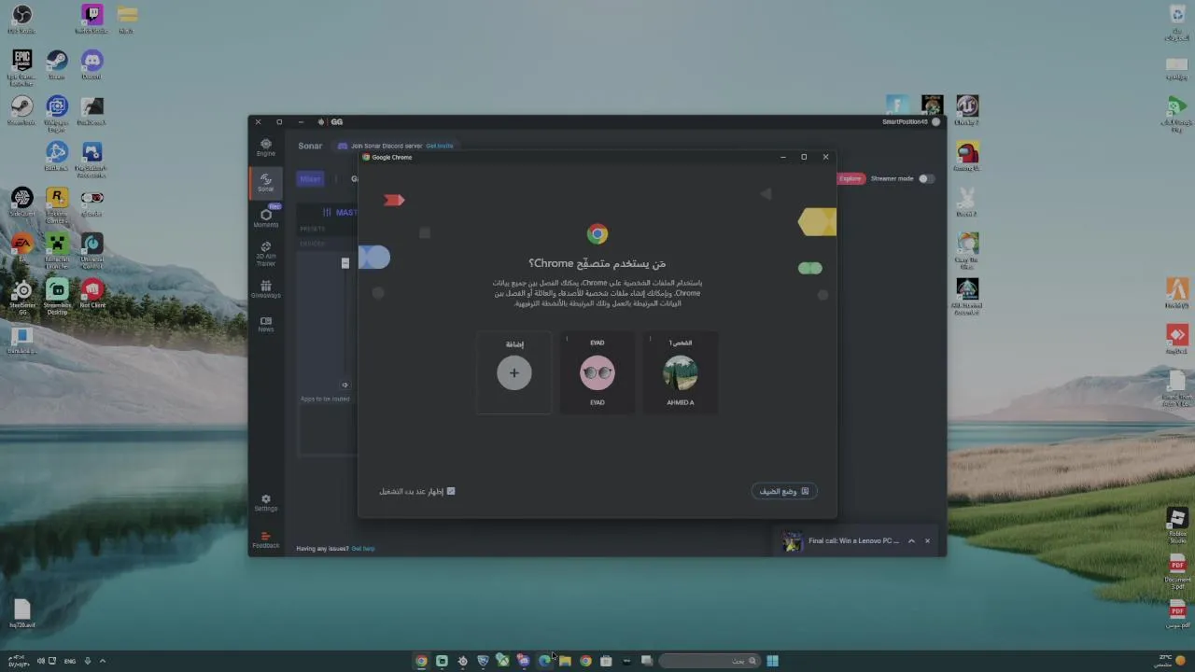Toggle Streamer mode switch in GG

925,178
